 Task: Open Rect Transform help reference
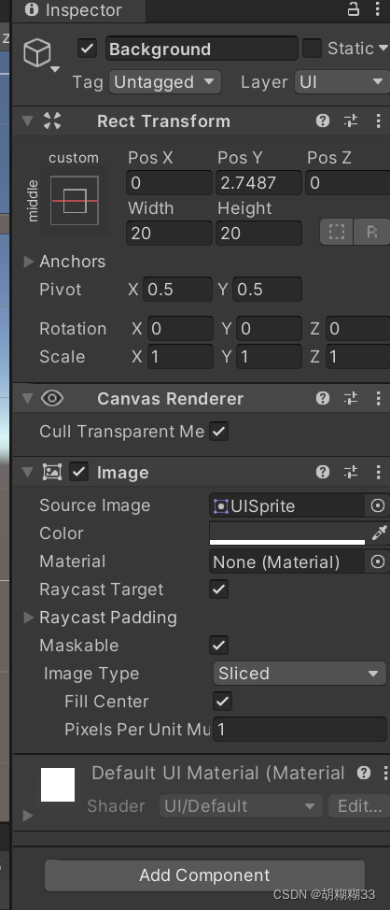323,121
